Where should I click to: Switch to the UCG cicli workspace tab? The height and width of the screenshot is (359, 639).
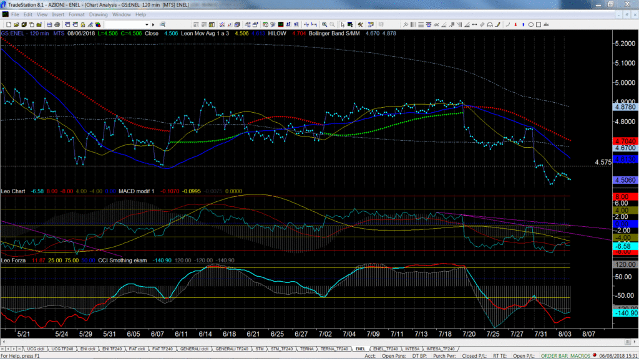point(36,349)
